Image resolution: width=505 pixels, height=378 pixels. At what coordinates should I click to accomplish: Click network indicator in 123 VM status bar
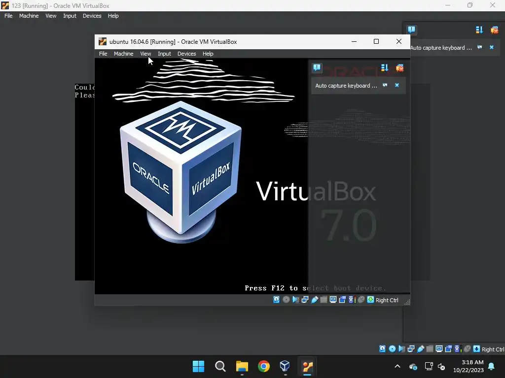tap(411, 349)
